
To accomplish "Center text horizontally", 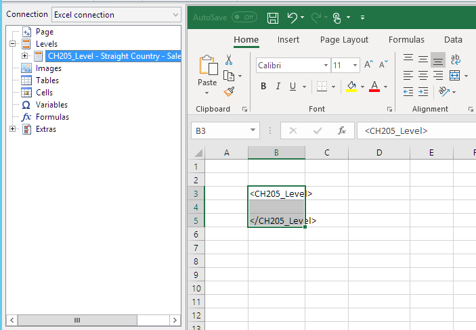I will 423,75.
